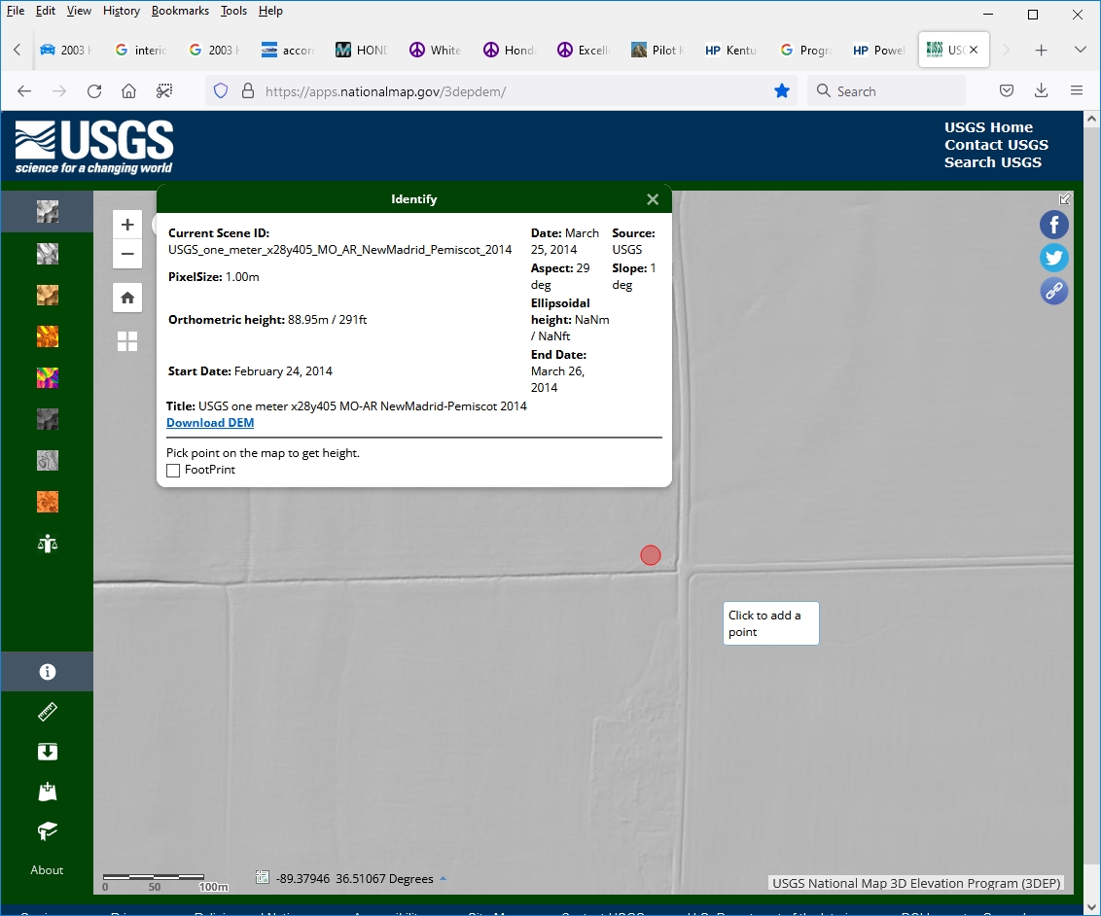The height and width of the screenshot is (916, 1101).
Task: Reset map to home extent
Action: pos(127,298)
